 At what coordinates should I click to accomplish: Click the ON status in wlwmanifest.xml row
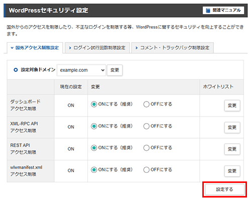71,170
